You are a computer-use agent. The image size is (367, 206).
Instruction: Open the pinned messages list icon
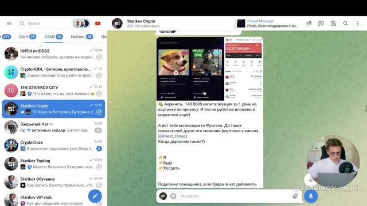point(309,23)
